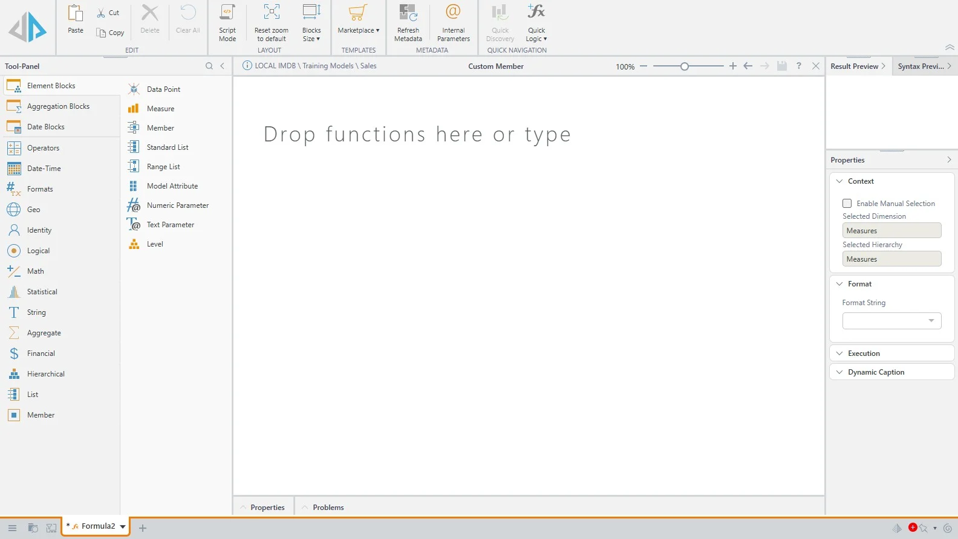
Task: Click the zoom in plus button
Action: click(733, 66)
